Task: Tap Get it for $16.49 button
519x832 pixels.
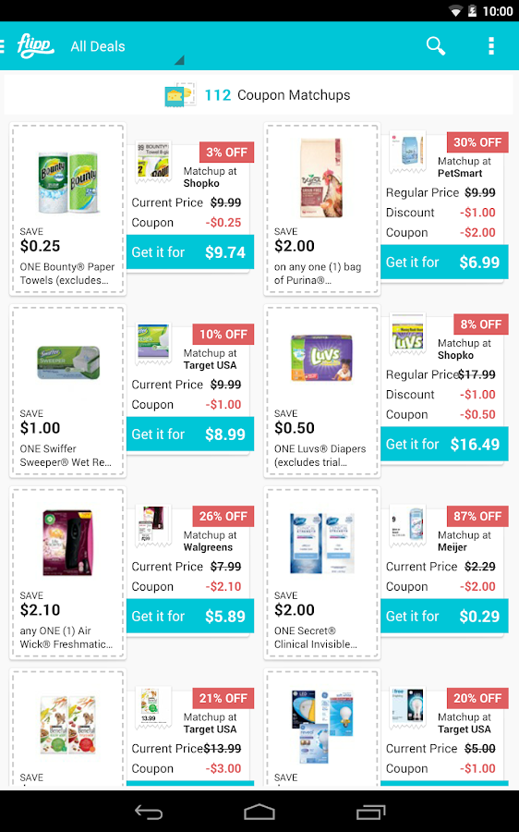Action: pos(444,444)
